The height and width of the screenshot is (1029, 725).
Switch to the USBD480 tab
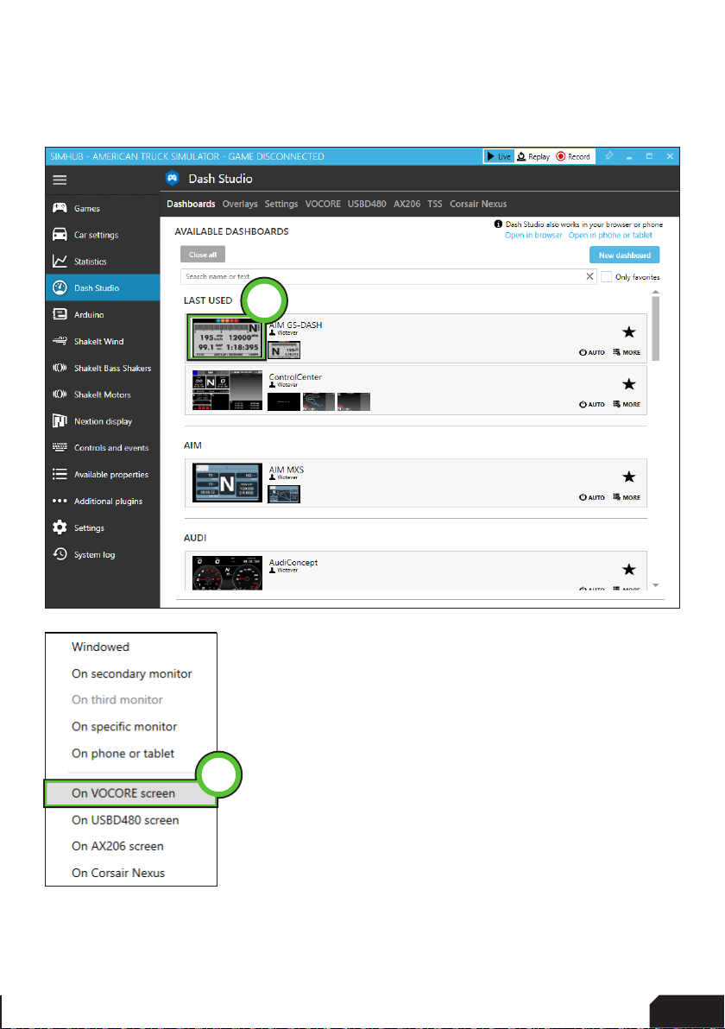[367, 204]
